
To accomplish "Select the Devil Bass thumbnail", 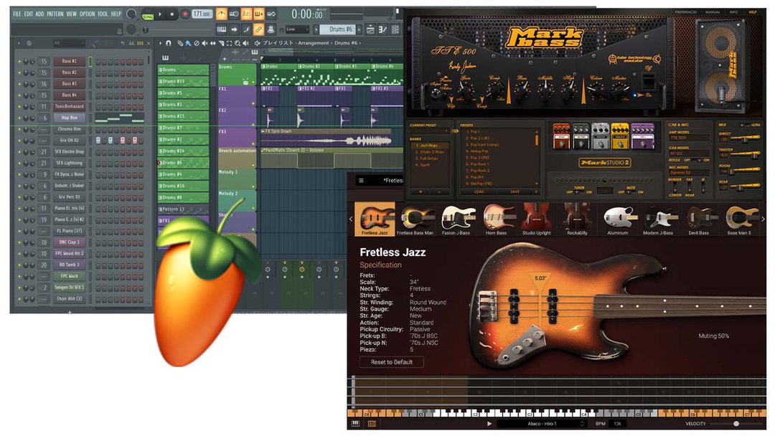I will 698,219.
